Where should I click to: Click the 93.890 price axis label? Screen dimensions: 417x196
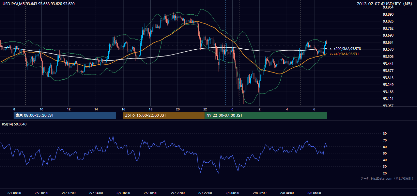[x=388, y=14]
